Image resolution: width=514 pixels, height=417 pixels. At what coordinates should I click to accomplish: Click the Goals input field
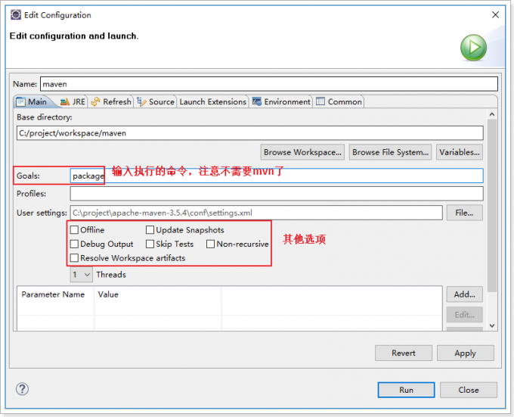tap(277, 176)
